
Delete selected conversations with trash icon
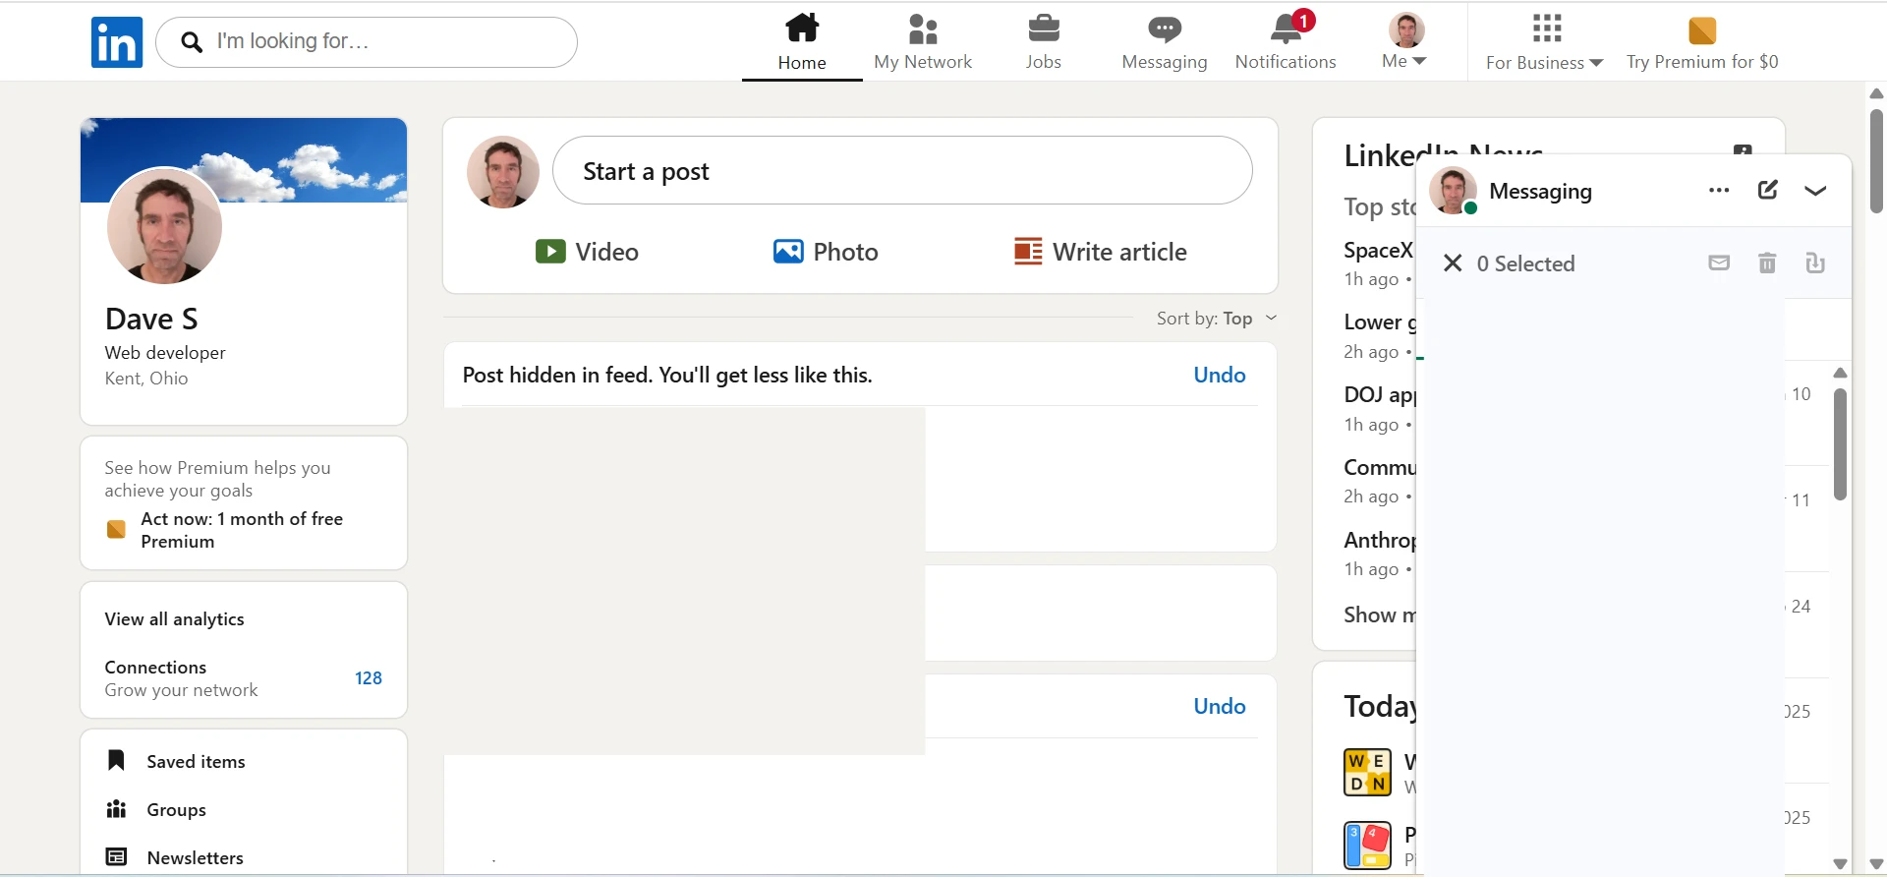pyautogui.click(x=1767, y=263)
